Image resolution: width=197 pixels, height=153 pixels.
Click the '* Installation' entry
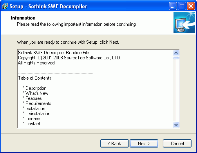point(34,109)
